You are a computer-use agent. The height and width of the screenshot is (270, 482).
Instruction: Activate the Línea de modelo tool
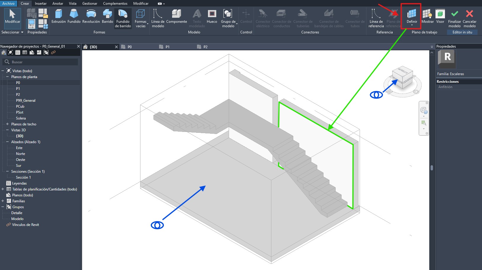pos(158,18)
